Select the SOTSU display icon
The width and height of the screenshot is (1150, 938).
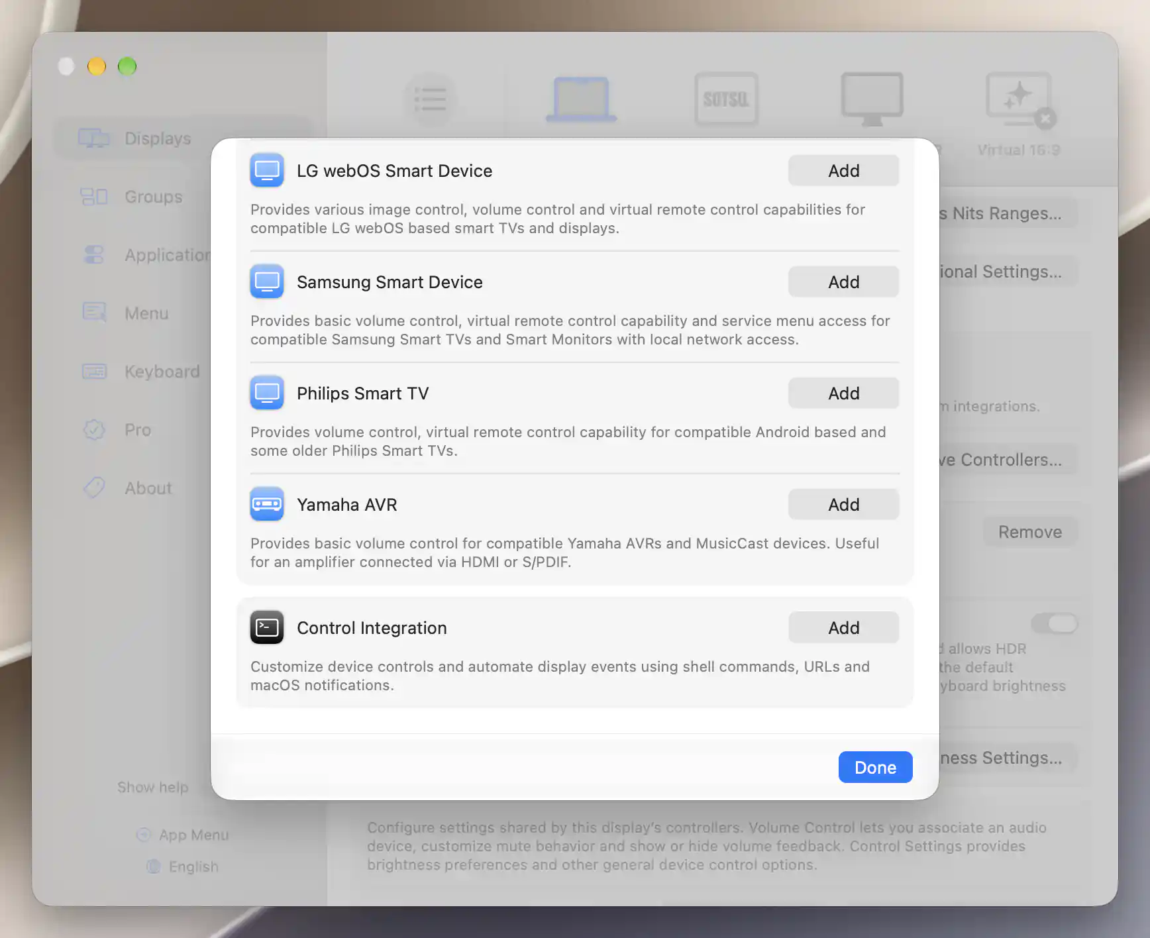[726, 100]
